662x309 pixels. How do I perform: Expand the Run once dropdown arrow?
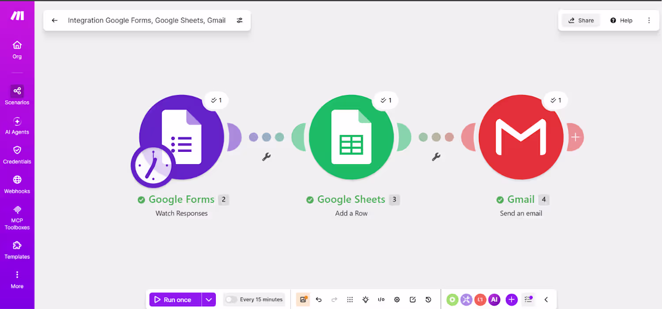[x=209, y=299]
